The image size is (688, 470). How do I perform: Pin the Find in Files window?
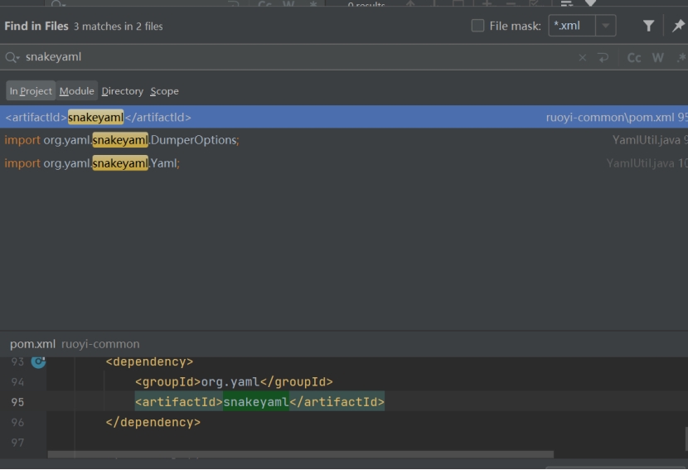pos(678,26)
